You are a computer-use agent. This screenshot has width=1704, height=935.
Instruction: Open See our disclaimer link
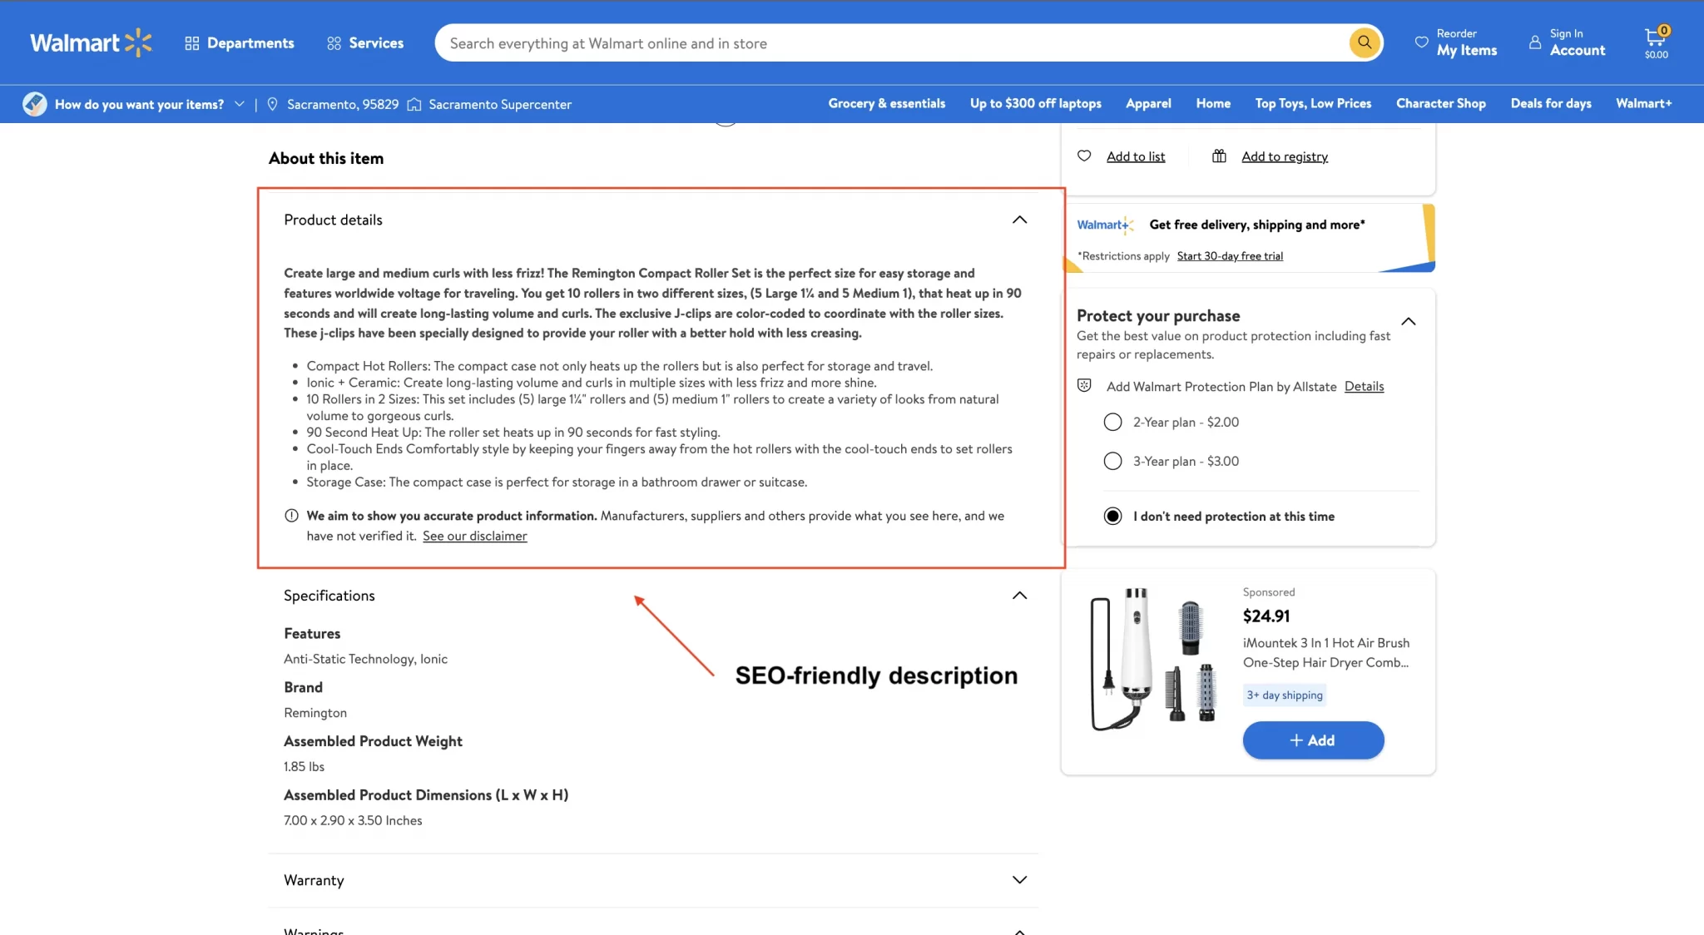click(x=474, y=536)
